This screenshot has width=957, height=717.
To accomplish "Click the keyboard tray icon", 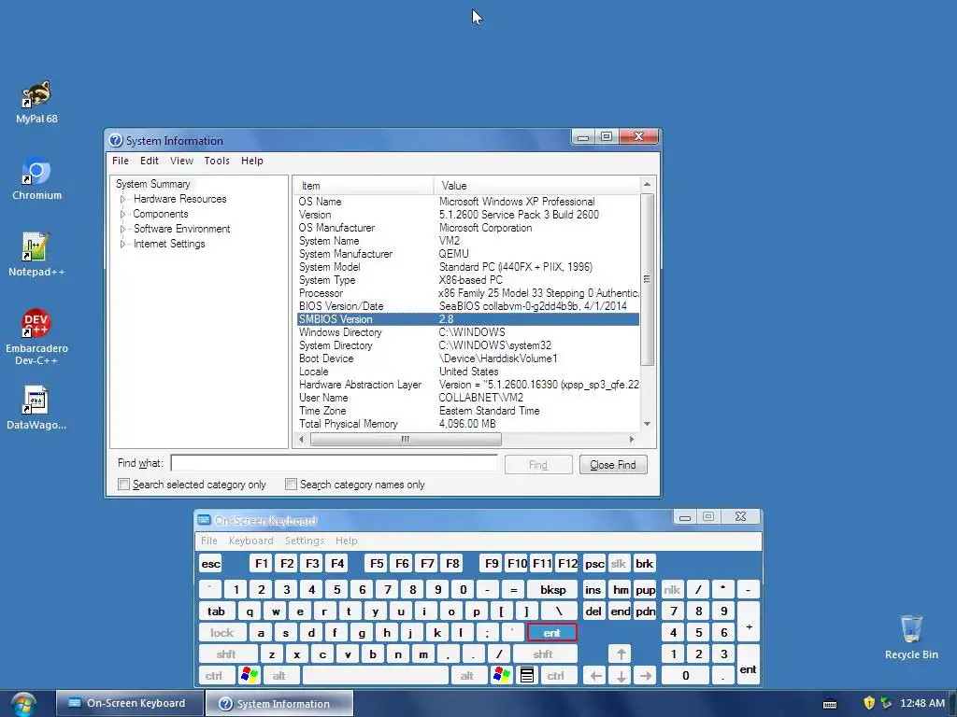I will coord(830,704).
